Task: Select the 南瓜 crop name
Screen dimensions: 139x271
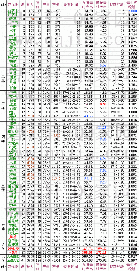Action: pos(13,66)
